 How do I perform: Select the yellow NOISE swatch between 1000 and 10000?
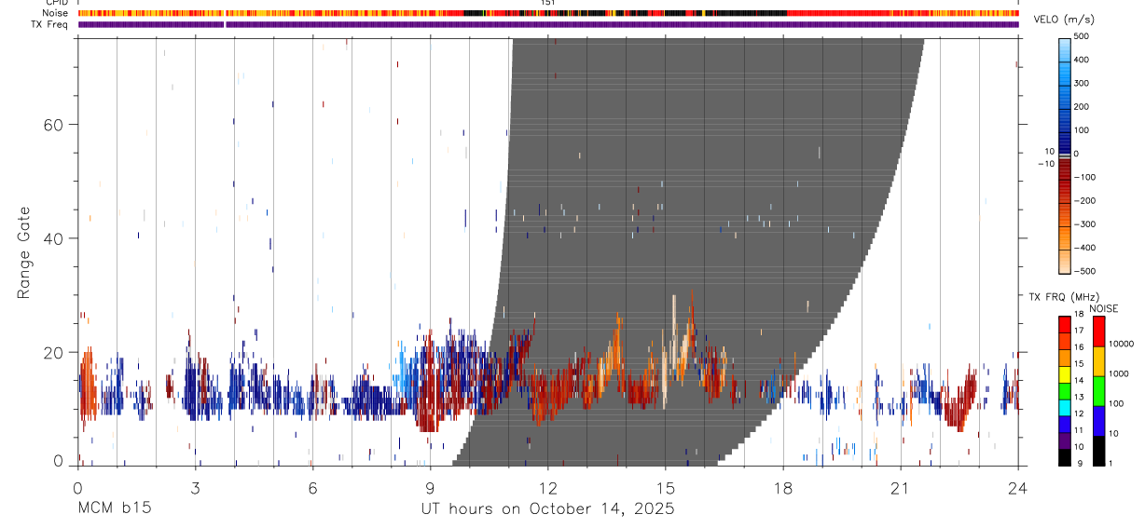1098,361
